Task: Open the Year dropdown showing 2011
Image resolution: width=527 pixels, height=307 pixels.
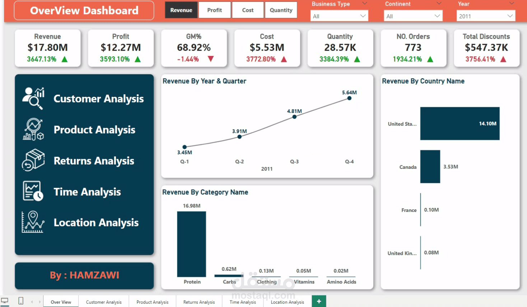Action: click(486, 16)
